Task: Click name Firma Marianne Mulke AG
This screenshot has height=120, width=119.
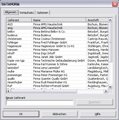Action: pos(49,71)
